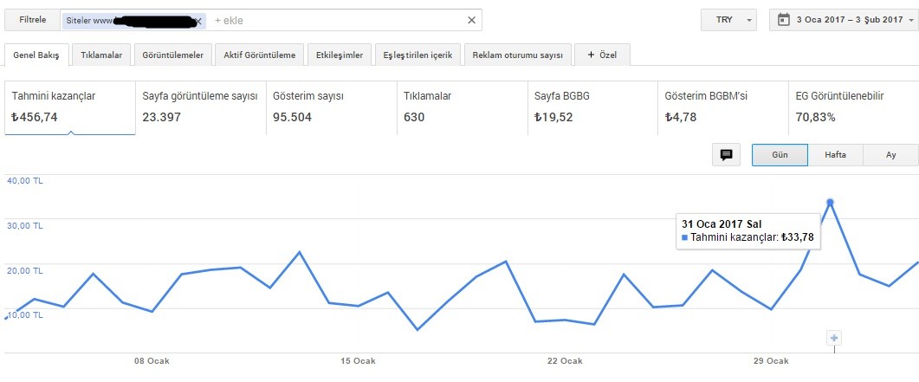
Task: Clear all filters with the X icon
Action: click(471, 21)
